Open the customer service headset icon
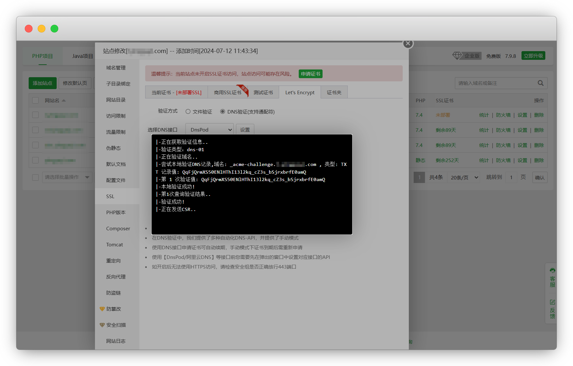 pos(552,270)
